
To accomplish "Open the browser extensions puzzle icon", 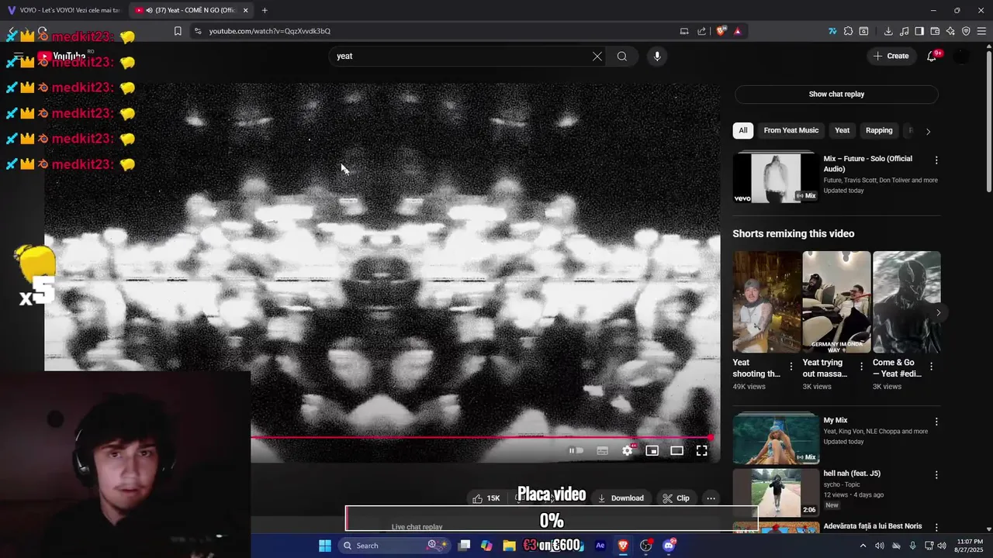I will tap(848, 31).
